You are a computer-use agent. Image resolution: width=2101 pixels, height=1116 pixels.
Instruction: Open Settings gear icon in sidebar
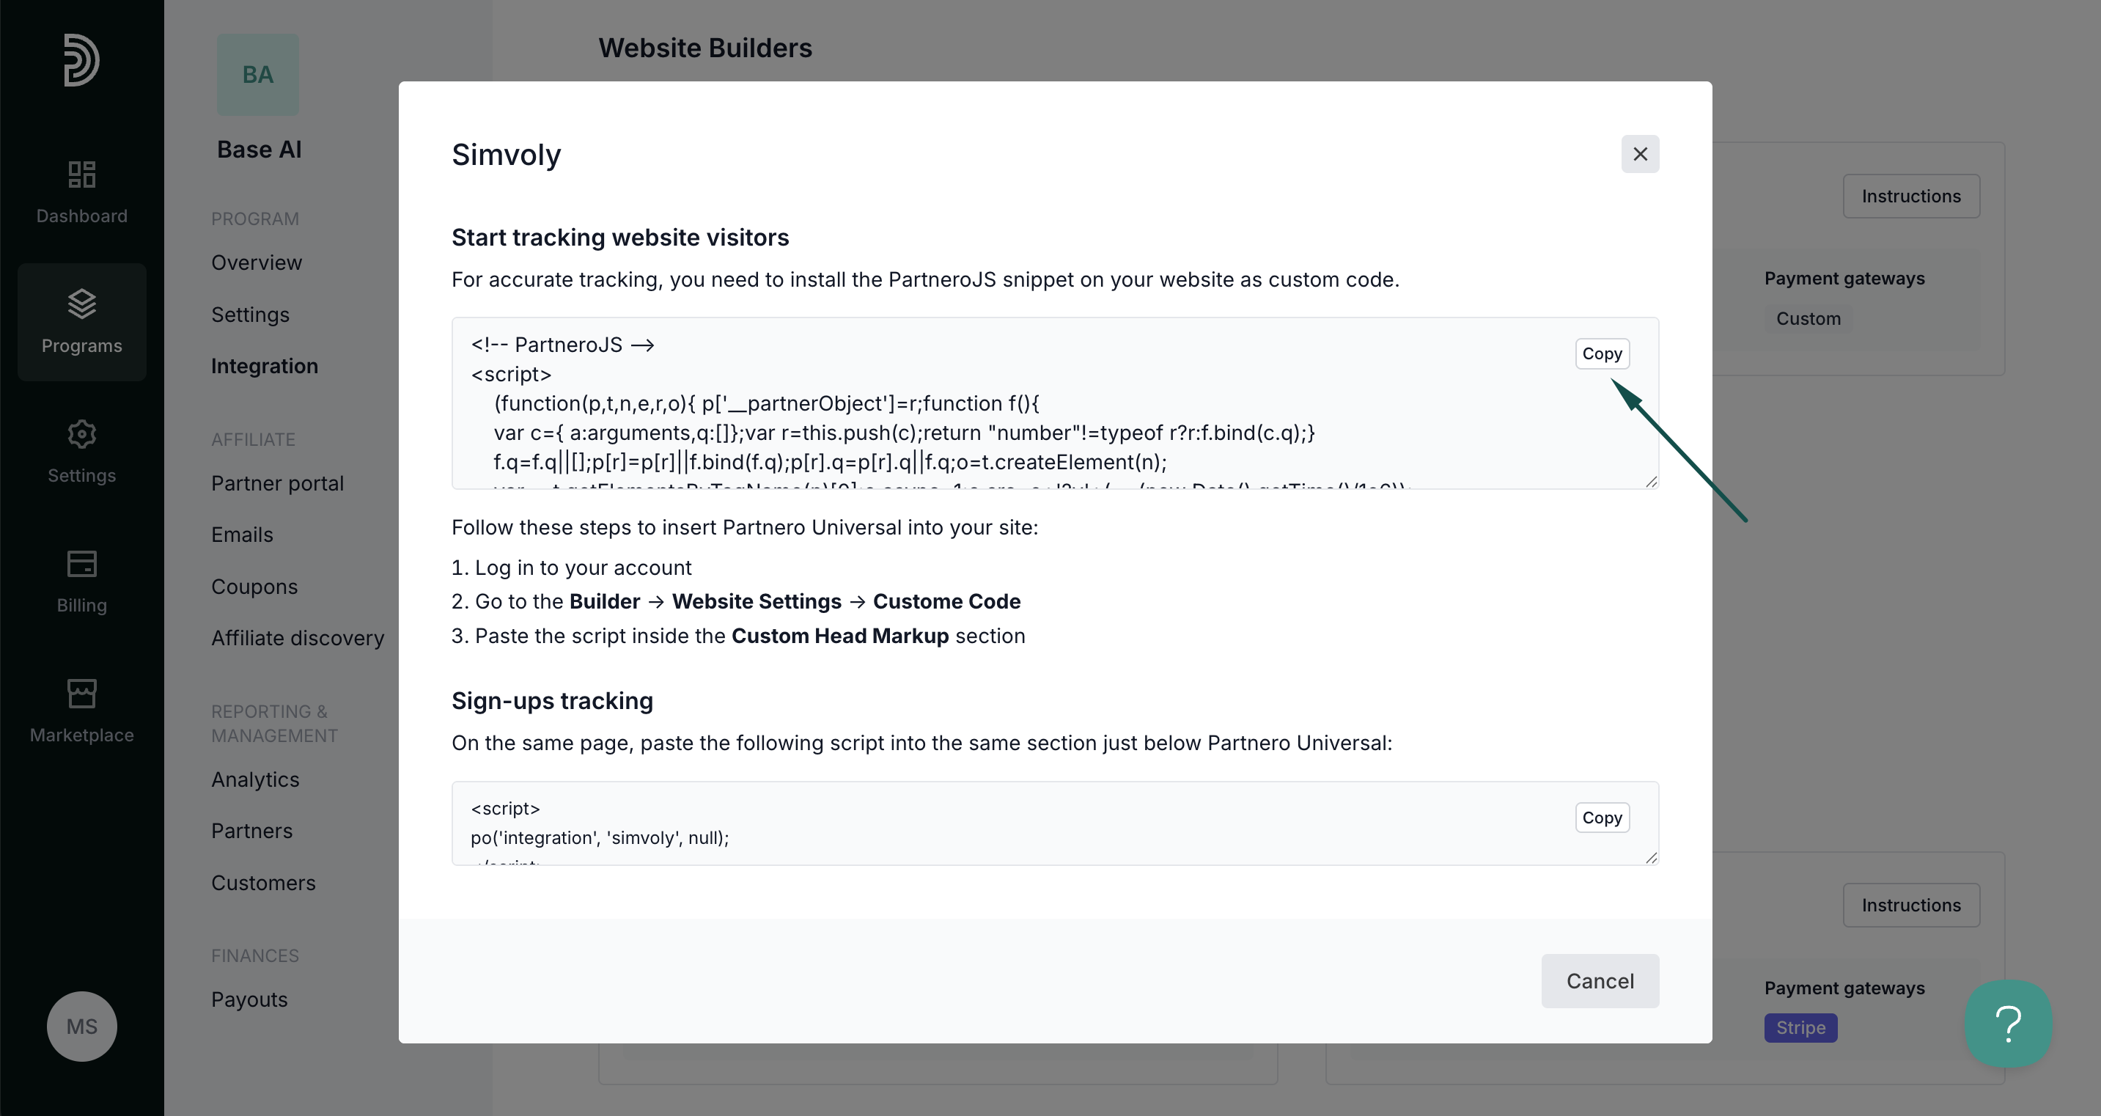[x=81, y=434]
